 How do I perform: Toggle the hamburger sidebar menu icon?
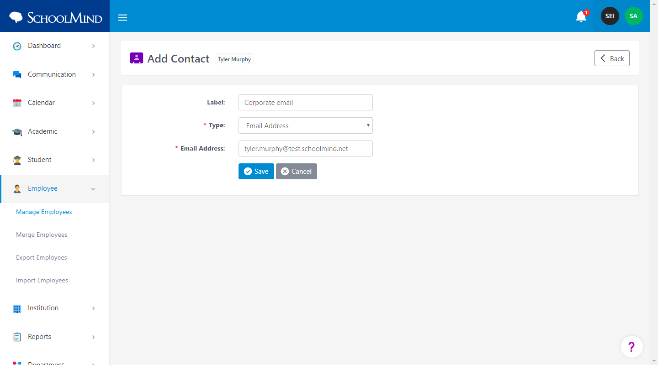coord(122,18)
